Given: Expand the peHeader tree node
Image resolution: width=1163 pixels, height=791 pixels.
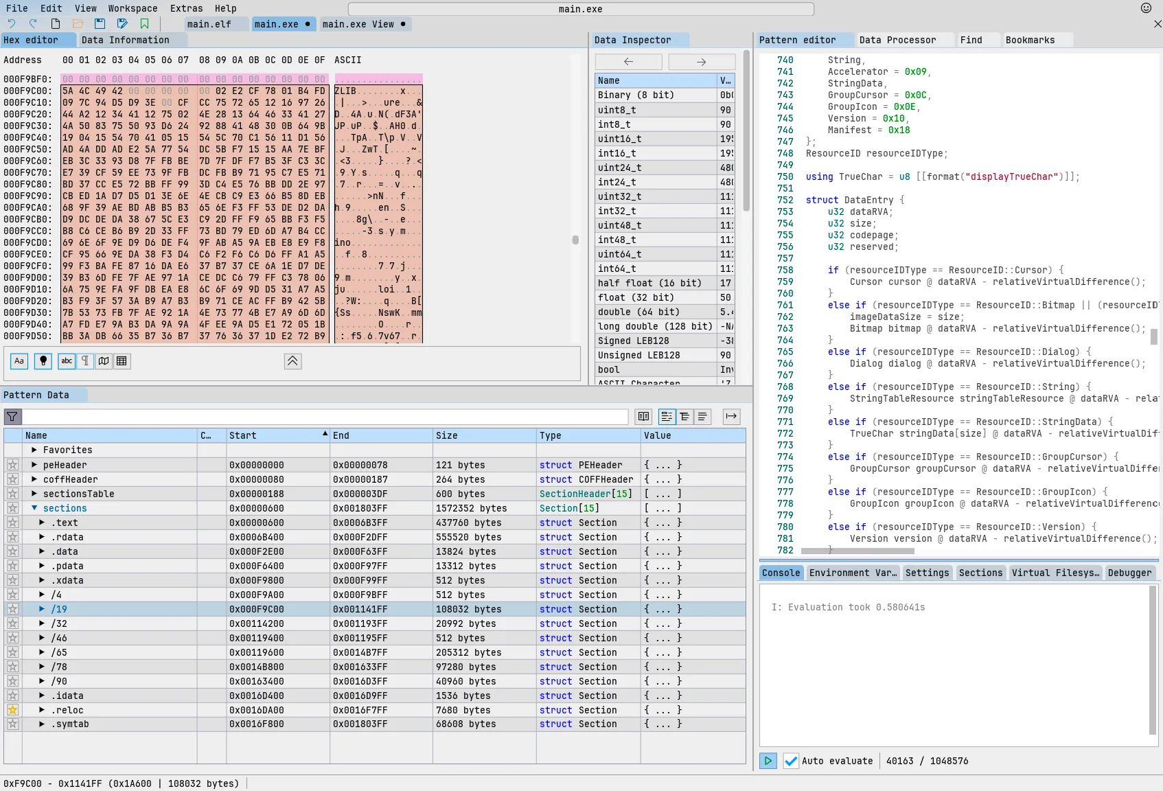Looking at the screenshot, I should 34,465.
